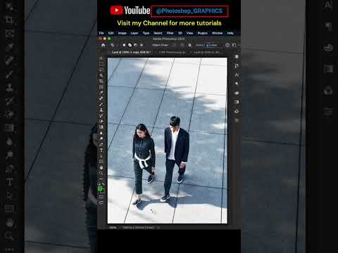Select the Zoom tool in toolbar

tap(101, 173)
